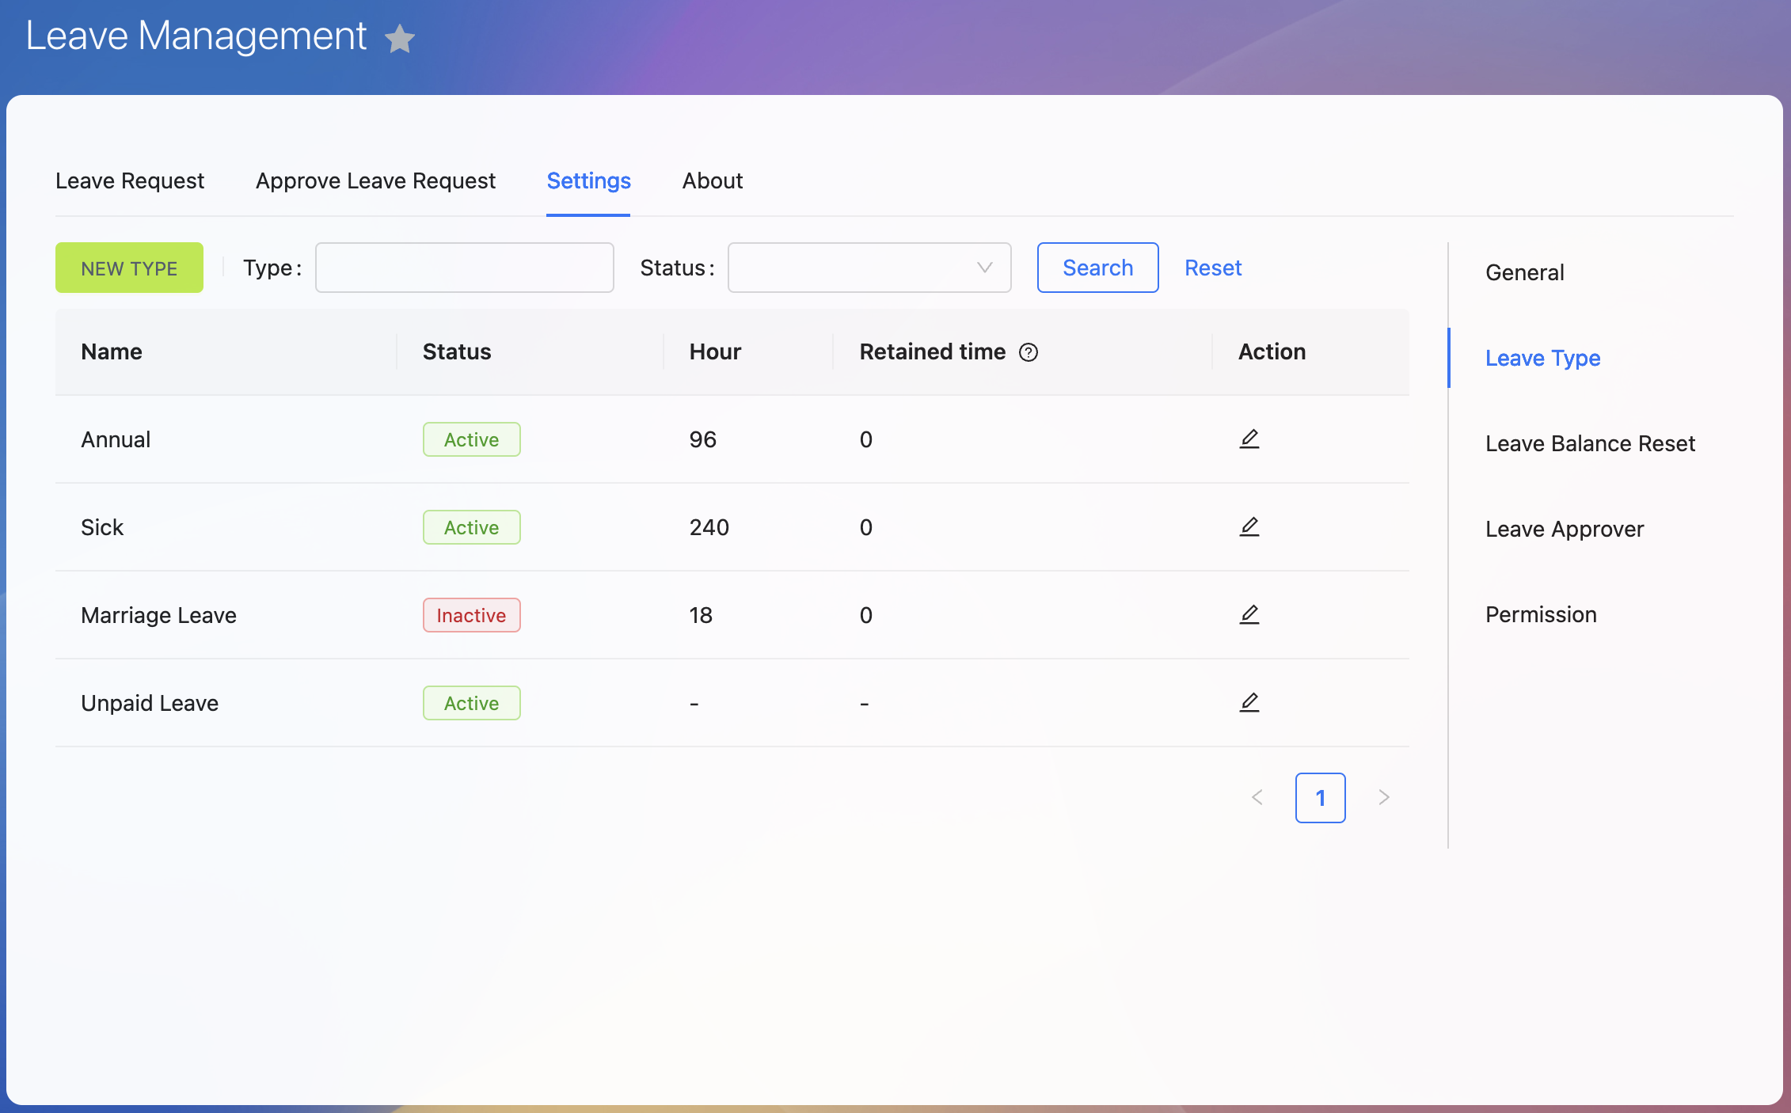Image resolution: width=1791 pixels, height=1113 pixels.
Task: Edit the Annual leave type
Action: (x=1249, y=439)
